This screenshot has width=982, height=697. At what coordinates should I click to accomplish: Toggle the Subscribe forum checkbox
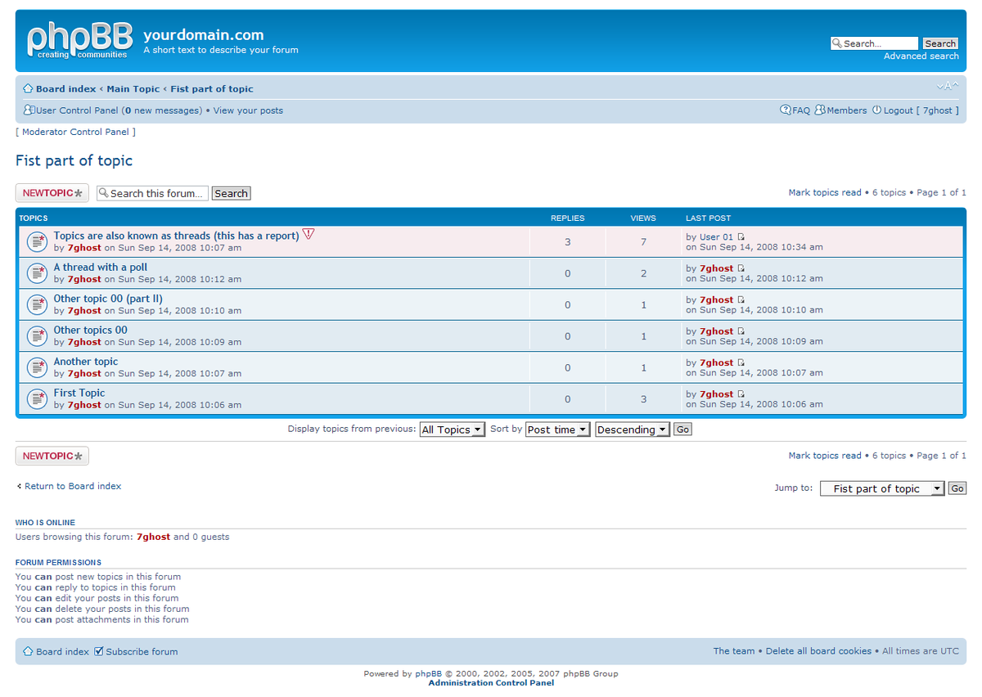click(99, 651)
